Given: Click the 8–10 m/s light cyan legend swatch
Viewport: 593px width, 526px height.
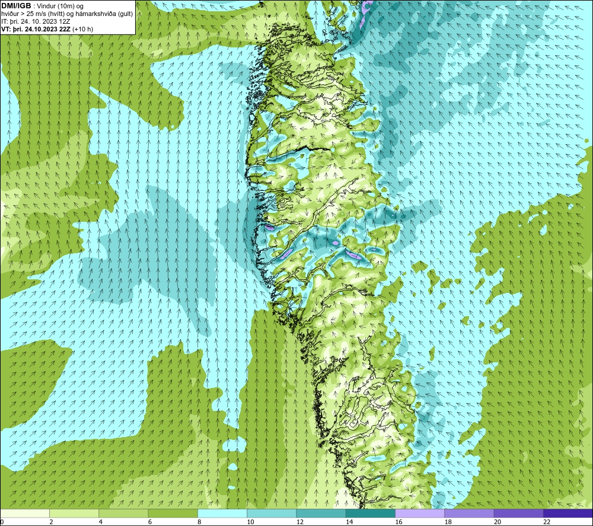Looking at the screenshot, I should (x=222, y=514).
